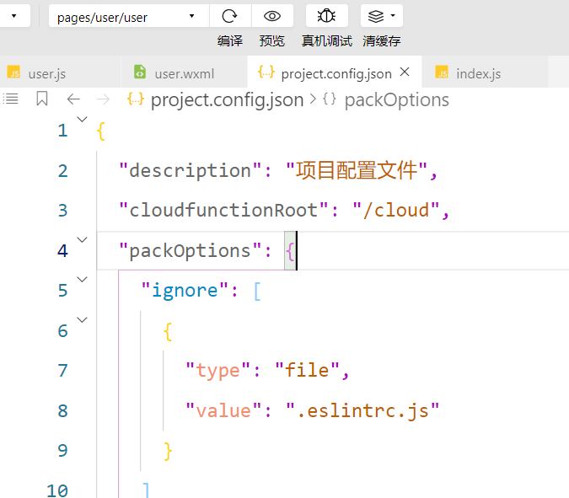This screenshot has width=569, height=498.
Task: Click the object braces icon before packOptions
Action: click(330, 99)
